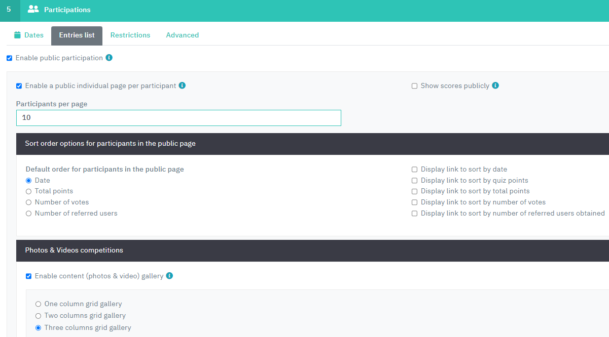The width and height of the screenshot is (609, 337).
Task: Click the Participants per page input field
Action: pyautogui.click(x=178, y=118)
